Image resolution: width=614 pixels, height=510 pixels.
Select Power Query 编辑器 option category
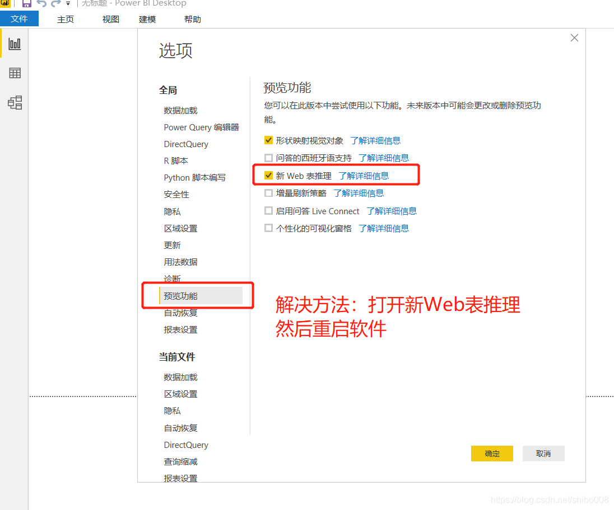coord(201,127)
